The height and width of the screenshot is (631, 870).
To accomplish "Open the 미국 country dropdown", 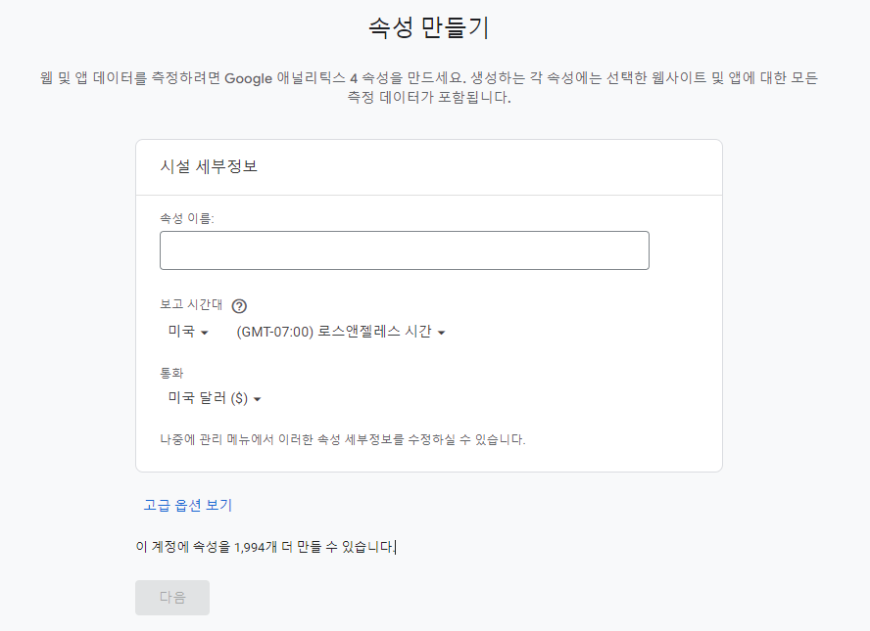I will [187, 332].
